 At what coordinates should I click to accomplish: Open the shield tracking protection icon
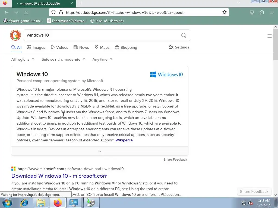53,12
